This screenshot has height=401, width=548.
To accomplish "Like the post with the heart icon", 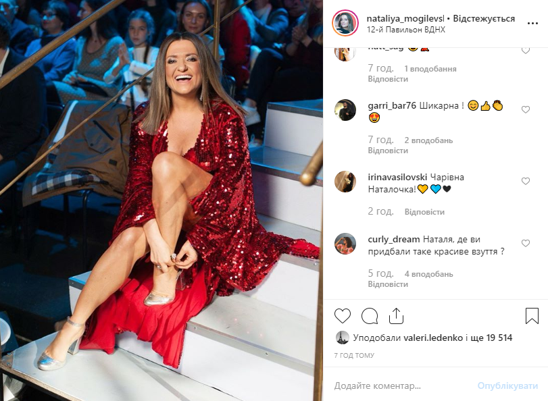I will pos(342,316).
